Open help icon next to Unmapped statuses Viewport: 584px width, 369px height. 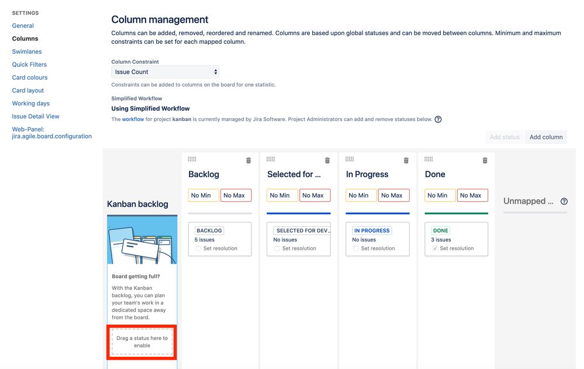pos(564,201)
